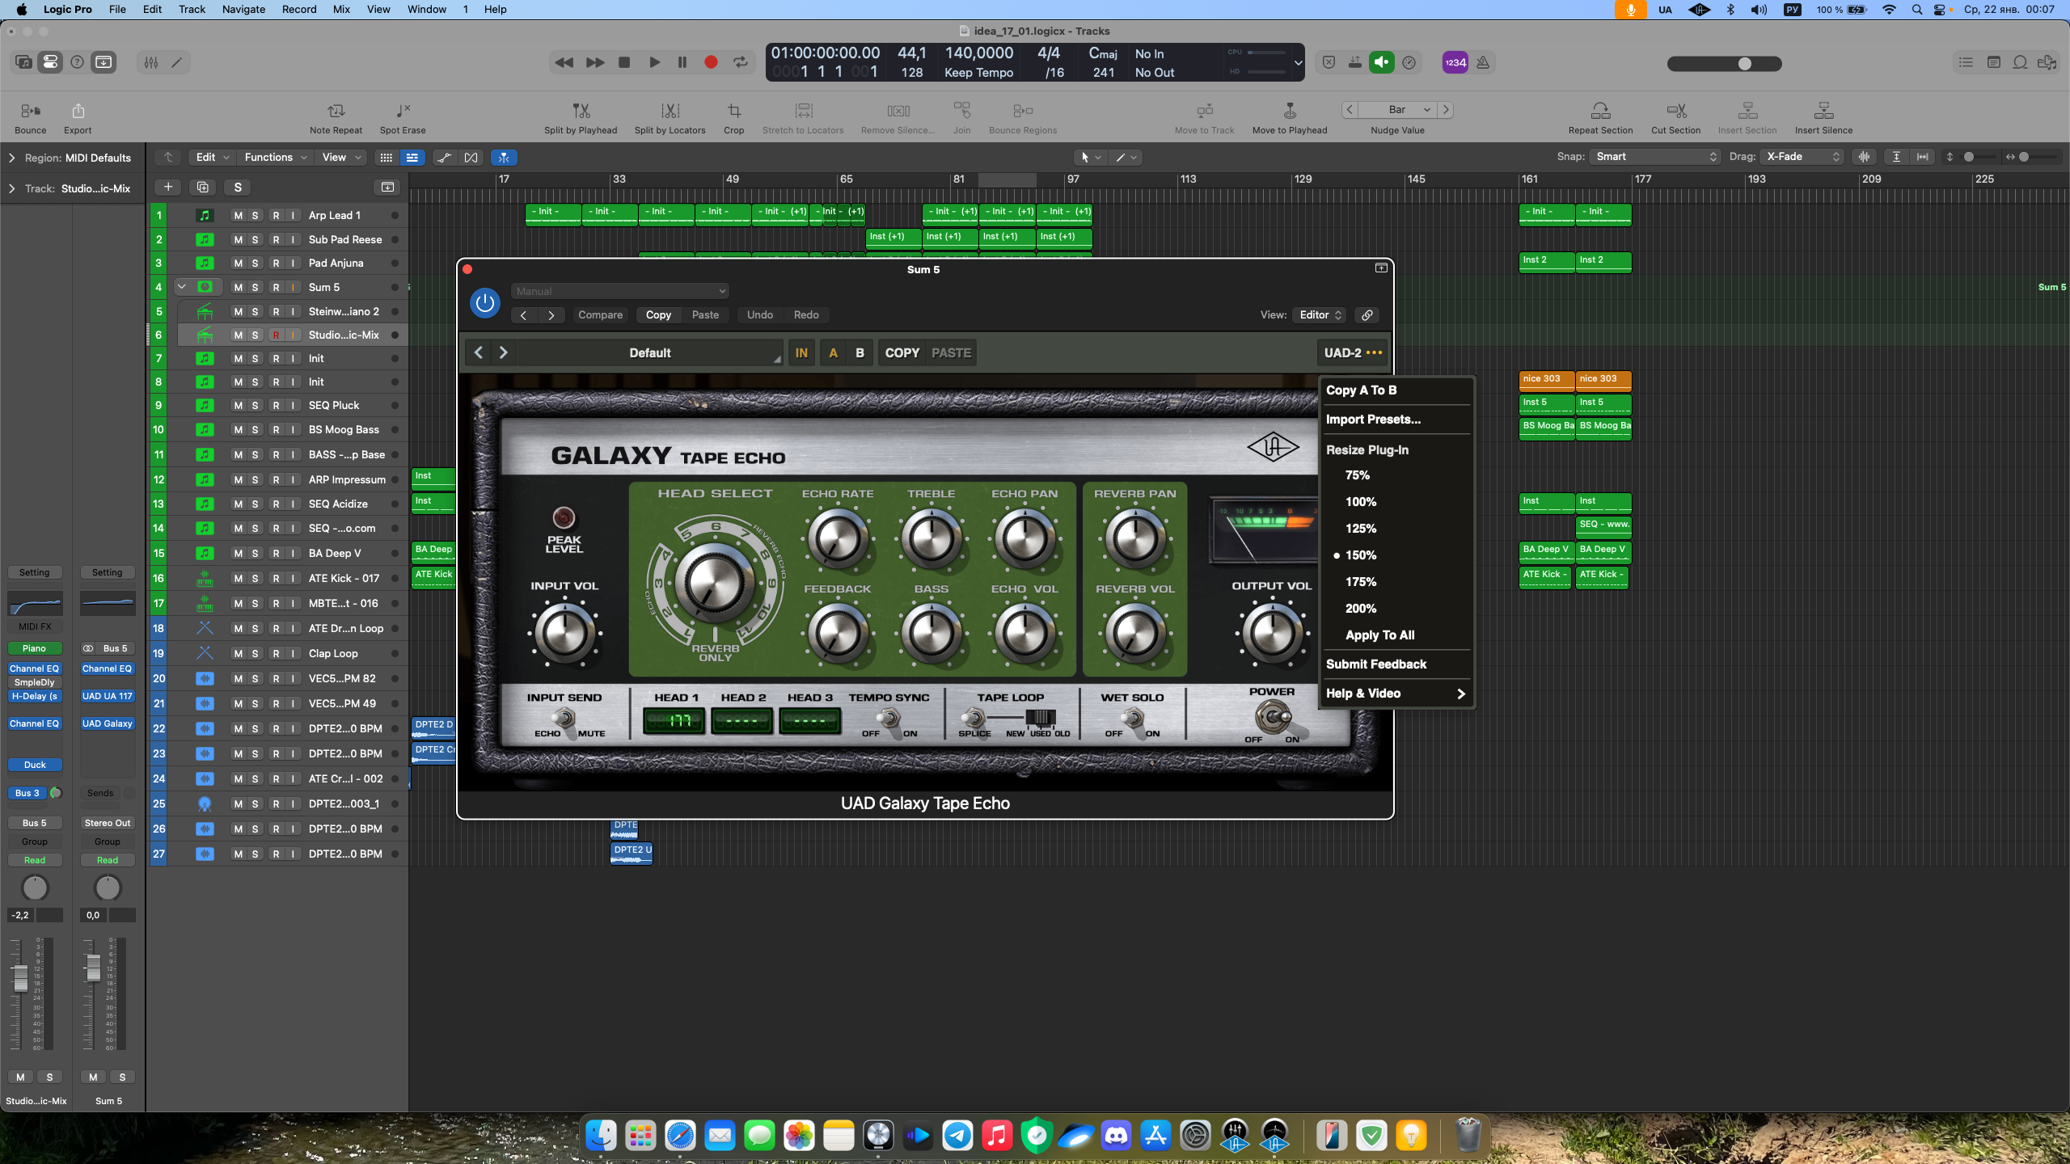
Task: Select the Split by Playhead tool
Action: (x=581, y=111)
